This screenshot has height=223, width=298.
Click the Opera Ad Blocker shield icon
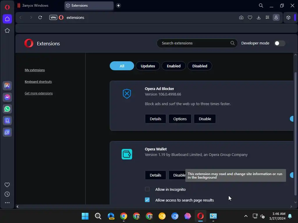click(x=127, y=94)
